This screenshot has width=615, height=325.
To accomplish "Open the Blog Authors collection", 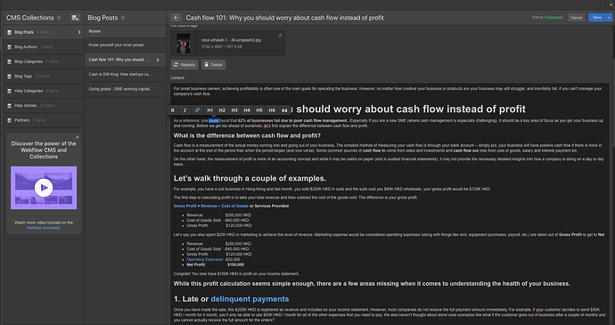I will pyautogui.click(x=44, y=46).
